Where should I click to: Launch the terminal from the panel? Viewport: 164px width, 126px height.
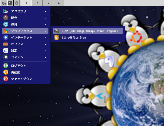10,3
